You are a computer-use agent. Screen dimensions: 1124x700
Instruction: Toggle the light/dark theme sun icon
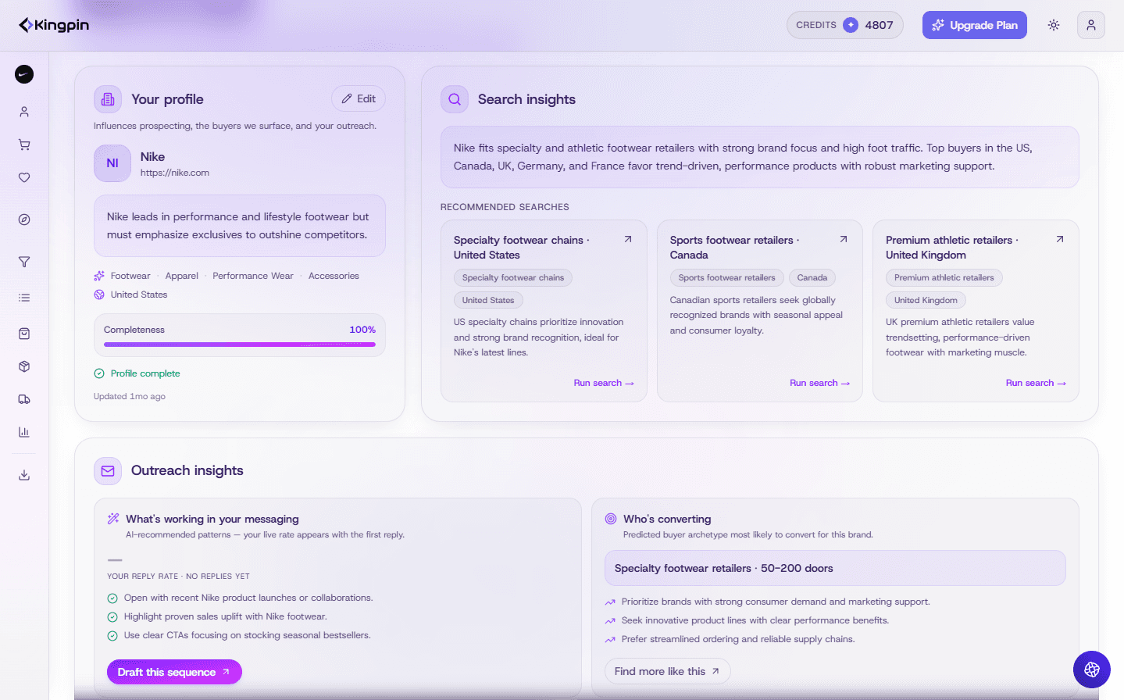[x=1054, y=25]
